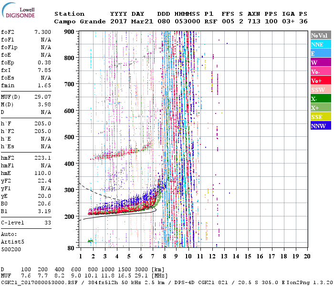This screenshot has height=286, width=334.
Task: Click the h`F2 value 205.0
Action: tap(42, 131)
